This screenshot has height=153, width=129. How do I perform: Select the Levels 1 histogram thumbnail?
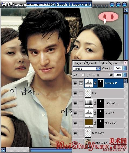click(89, 113)
